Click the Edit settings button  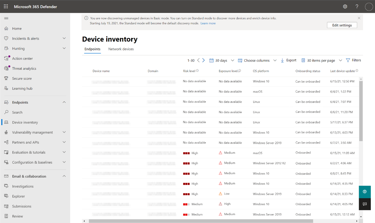(x=342, y=25)
